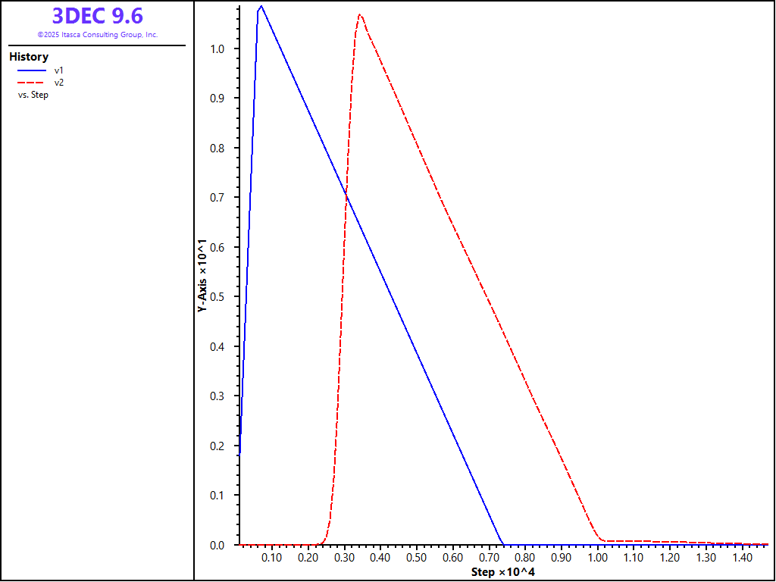Image resolution: width=776 pixels, height=582 pixels.
Task: Click the blue v1 line sample in legend
Action: pos(33,70)
